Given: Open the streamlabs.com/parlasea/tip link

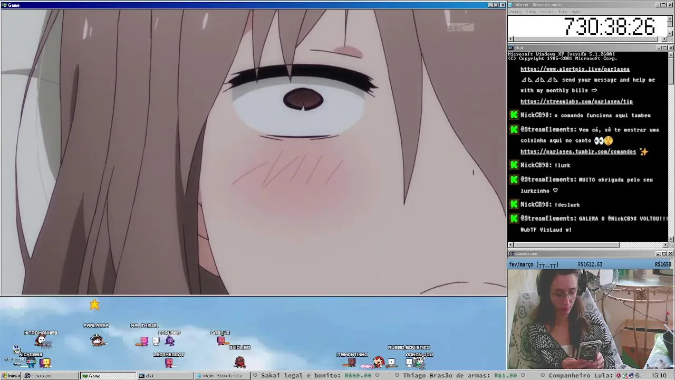Looking at the screenshot, I should (576, 101).
